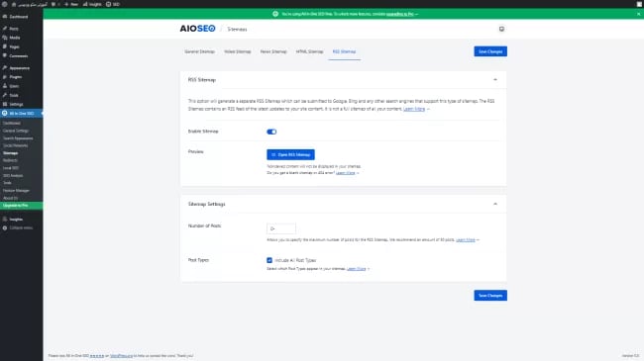Open Learn More link about blank sitemap error
The image size is (644, 361).
pyautogui.click(x=346, y=173)
